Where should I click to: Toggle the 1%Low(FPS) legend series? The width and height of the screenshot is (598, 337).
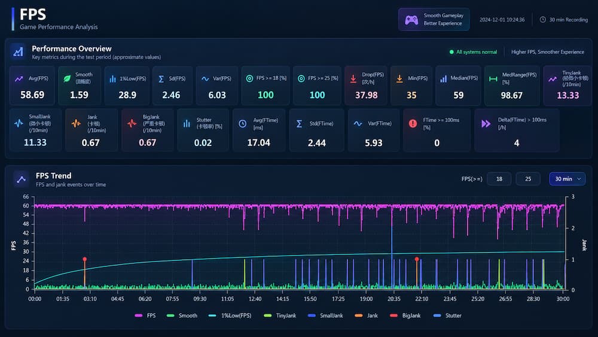pyautogui.click(x=230, y=315)
